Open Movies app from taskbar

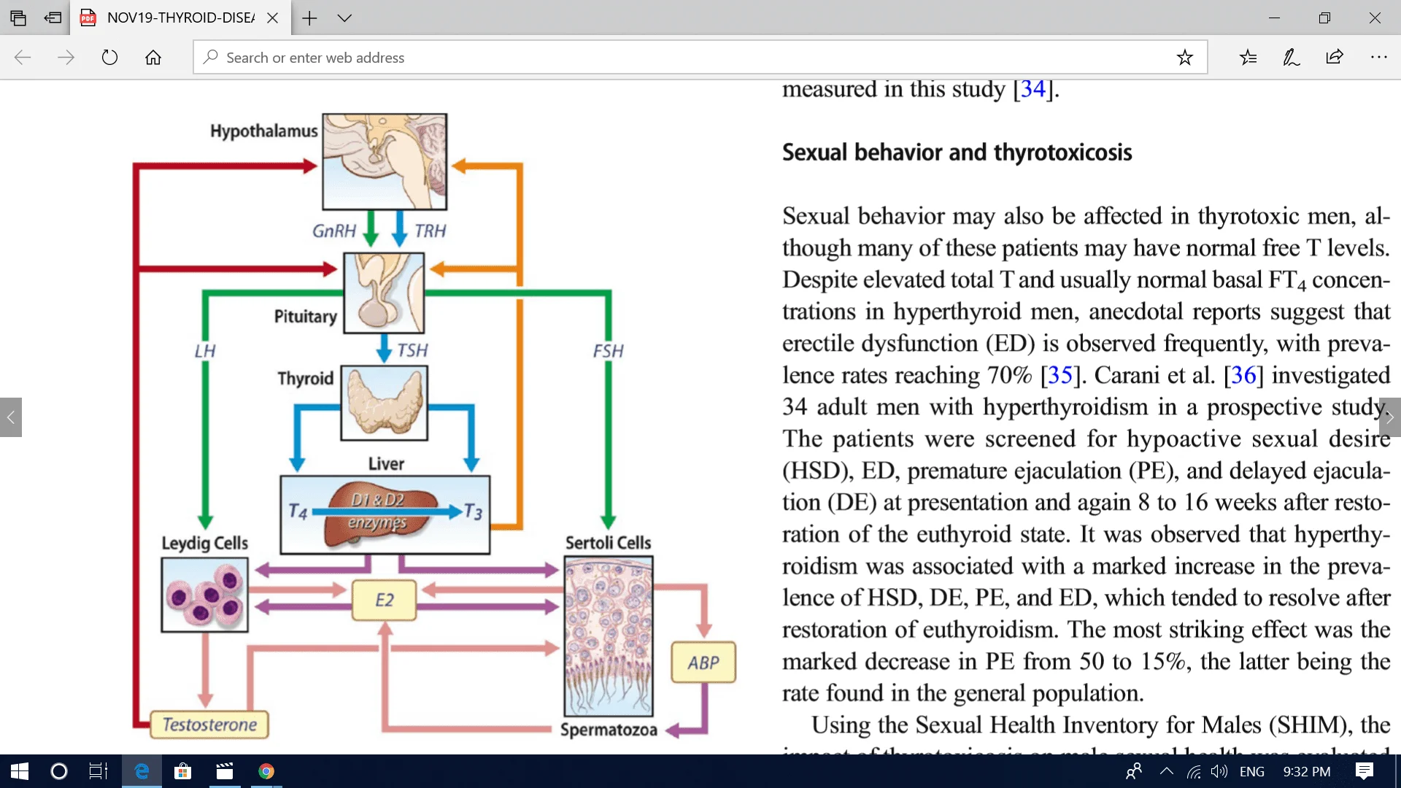click(x=225, y=771)
